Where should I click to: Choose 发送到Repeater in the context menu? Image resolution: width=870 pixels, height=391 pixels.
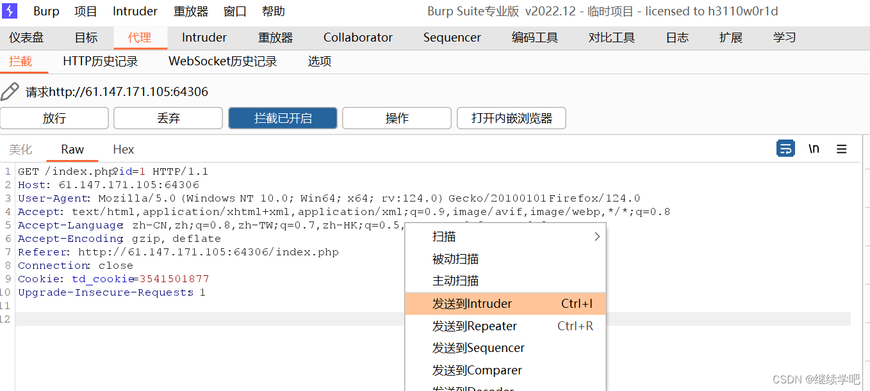pos(505,326)
